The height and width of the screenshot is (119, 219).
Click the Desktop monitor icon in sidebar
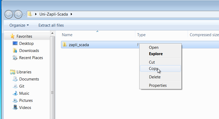tap(15, 44)
